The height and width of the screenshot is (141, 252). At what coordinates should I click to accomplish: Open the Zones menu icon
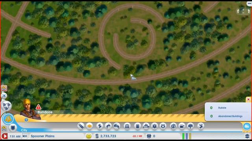pos(89,126)
